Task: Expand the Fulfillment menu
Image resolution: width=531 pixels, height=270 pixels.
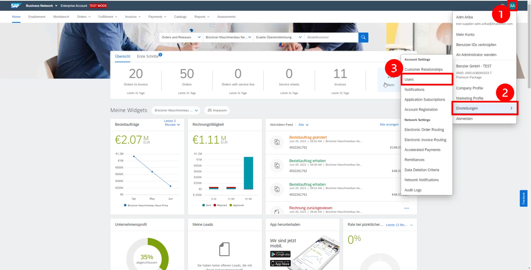Action: [x=108, y=17]
